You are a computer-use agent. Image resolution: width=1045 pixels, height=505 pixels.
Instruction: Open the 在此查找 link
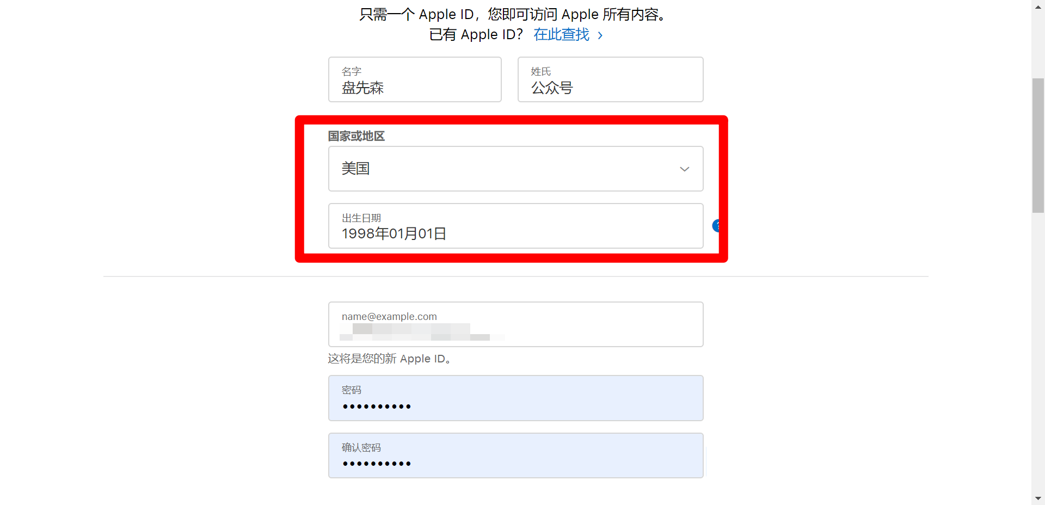tap(561, 35)
